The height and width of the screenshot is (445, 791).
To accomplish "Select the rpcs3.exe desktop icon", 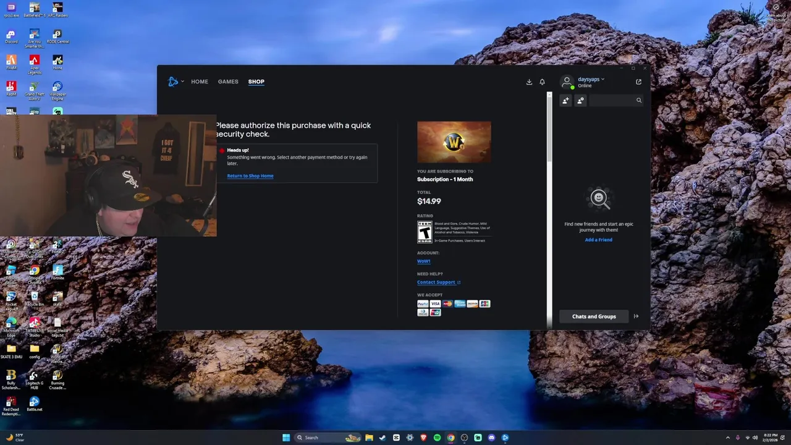I will [11, 10].
